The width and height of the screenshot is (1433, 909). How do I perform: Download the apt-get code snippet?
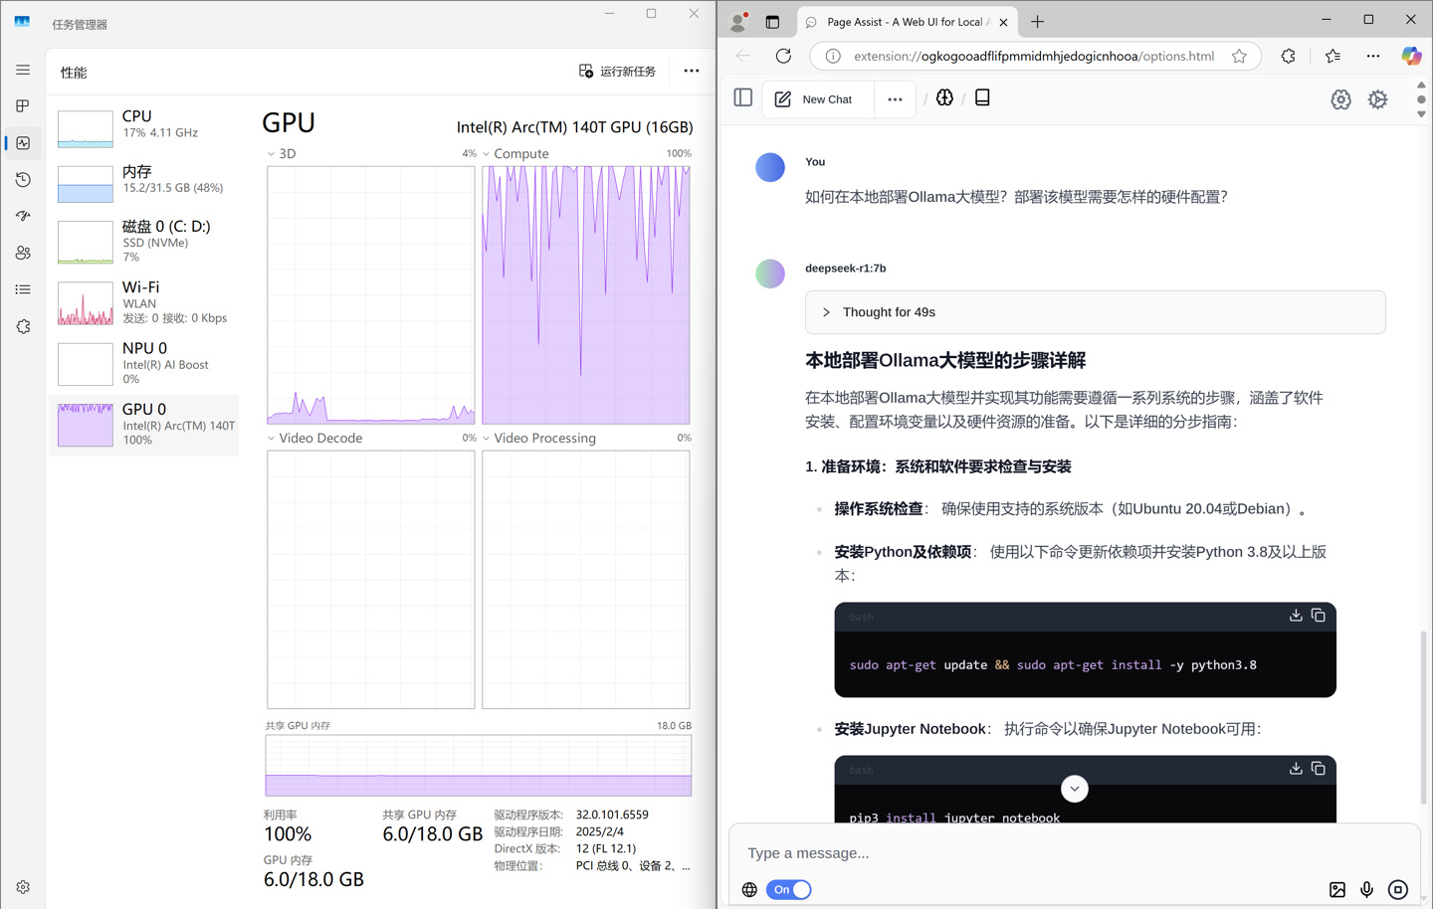1296,616
